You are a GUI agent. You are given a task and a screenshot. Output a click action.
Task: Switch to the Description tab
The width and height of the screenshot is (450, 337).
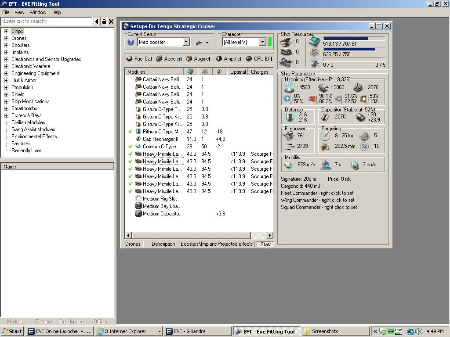tap(163, 244)
